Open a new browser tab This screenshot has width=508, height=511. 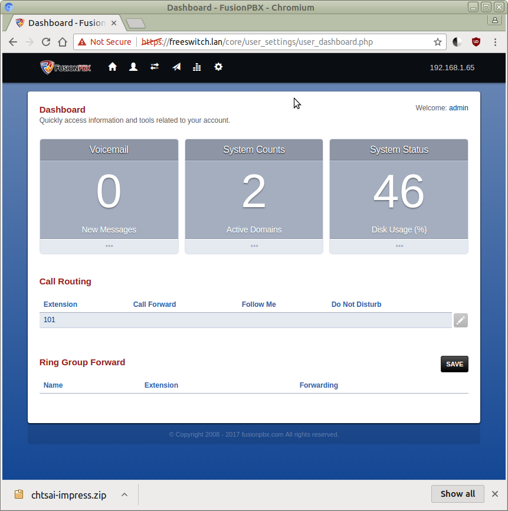click(x=136, y=24)
